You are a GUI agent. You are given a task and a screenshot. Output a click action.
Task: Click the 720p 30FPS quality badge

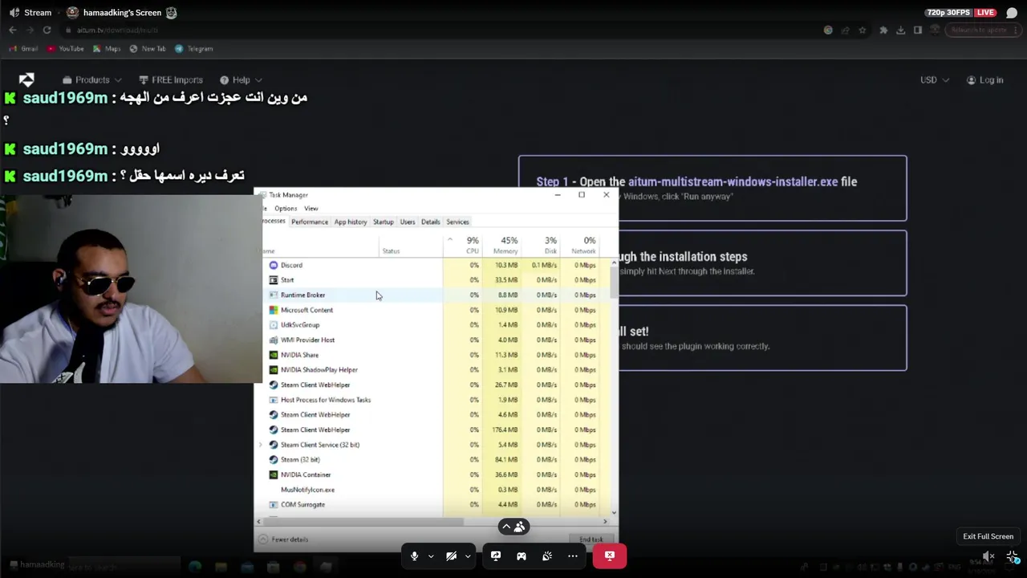949,13
